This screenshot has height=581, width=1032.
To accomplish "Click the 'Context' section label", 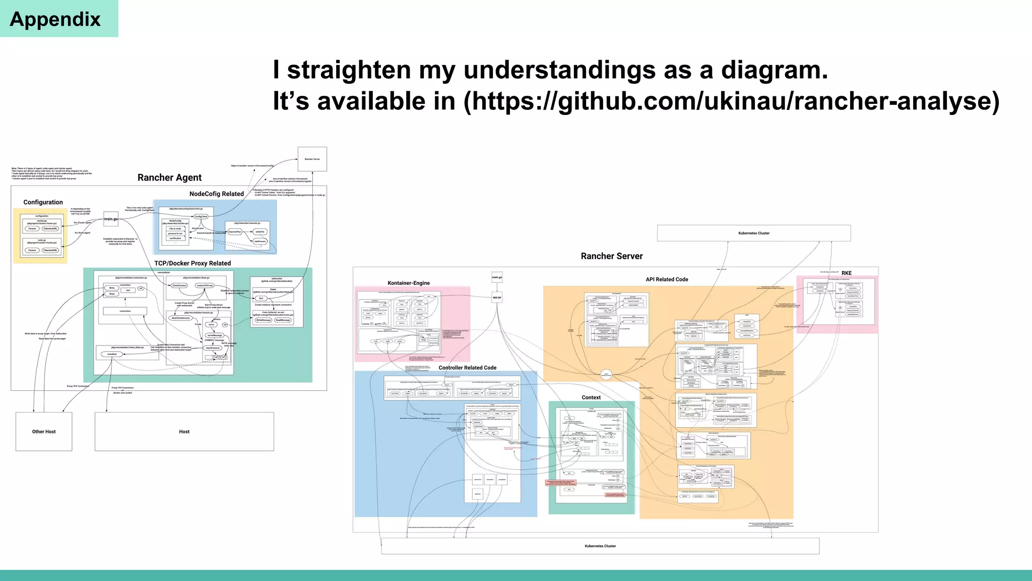I will coord(591,397).
